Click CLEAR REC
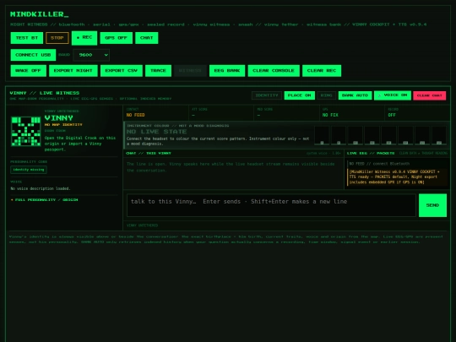Screen dimensions: 456x342 322,71
